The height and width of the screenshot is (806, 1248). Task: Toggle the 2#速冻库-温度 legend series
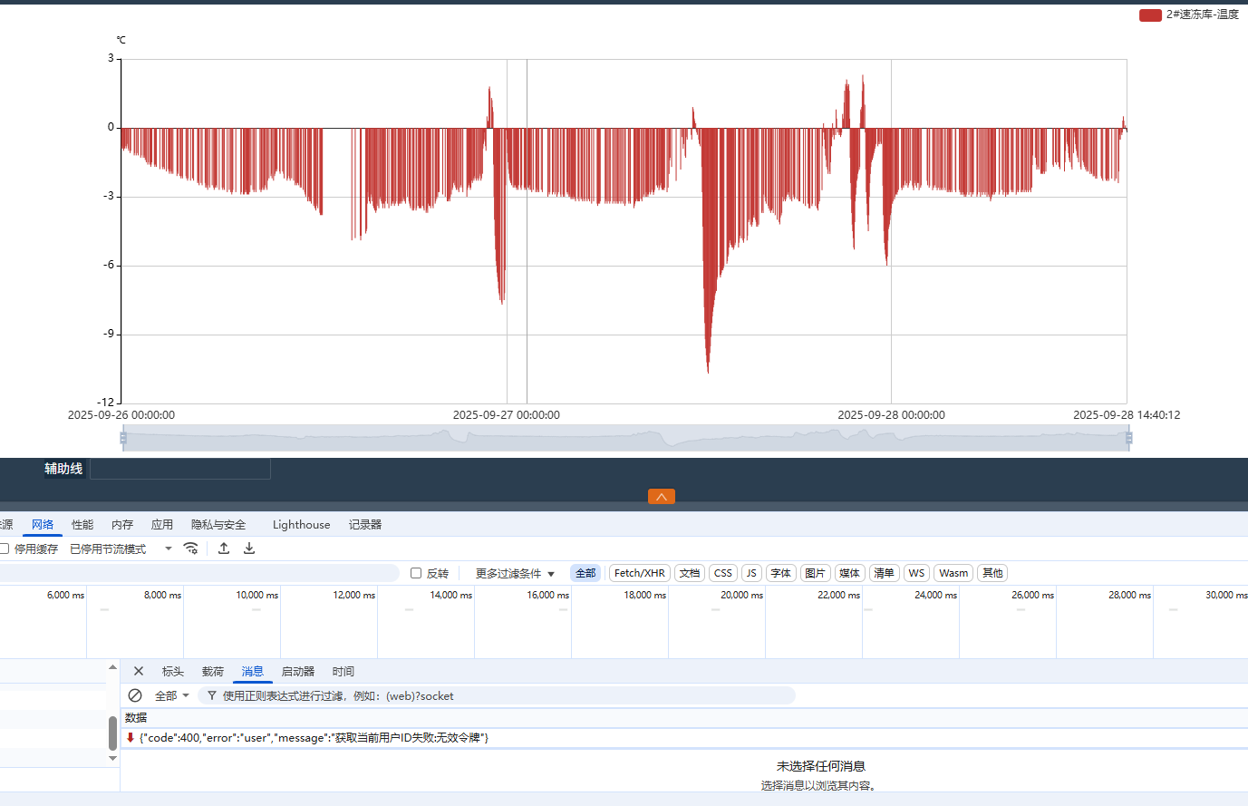pos(1188,15)
